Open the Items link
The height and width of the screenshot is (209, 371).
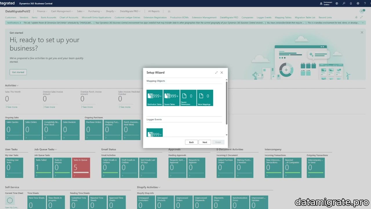coord(34,17)
